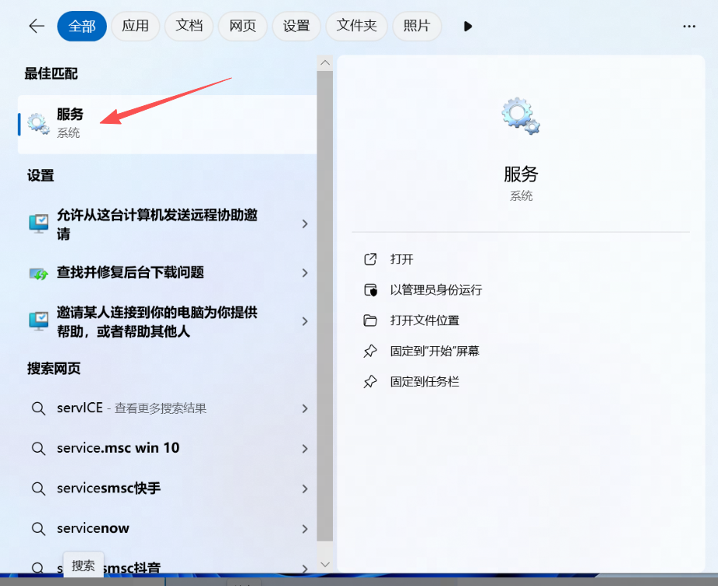Click the back arrow icon
Screen dimensions: 718x586
37,26
